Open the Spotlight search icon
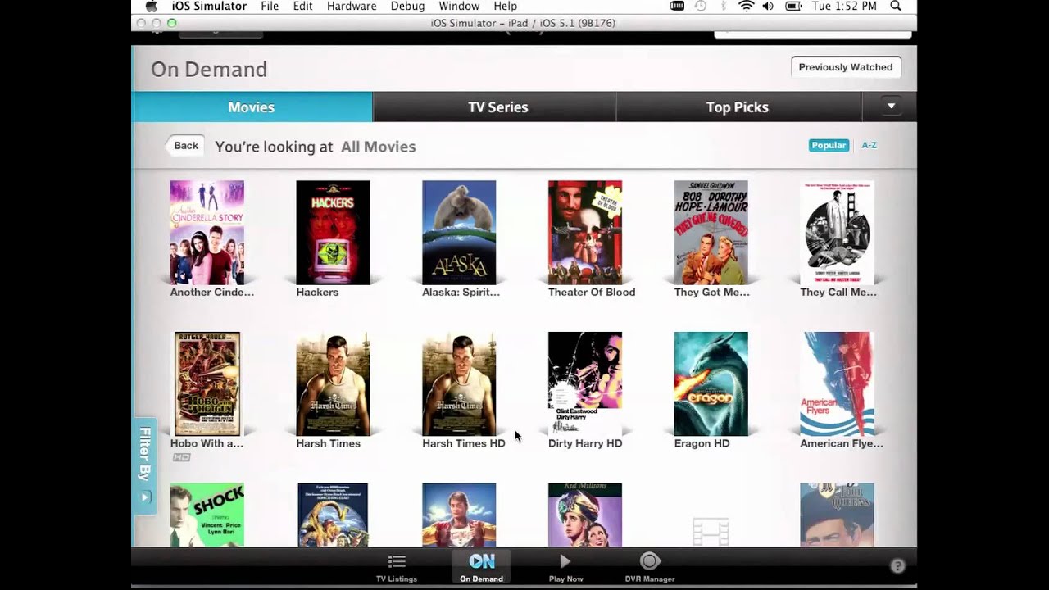Screen dimensions: 1049x590 896,7
